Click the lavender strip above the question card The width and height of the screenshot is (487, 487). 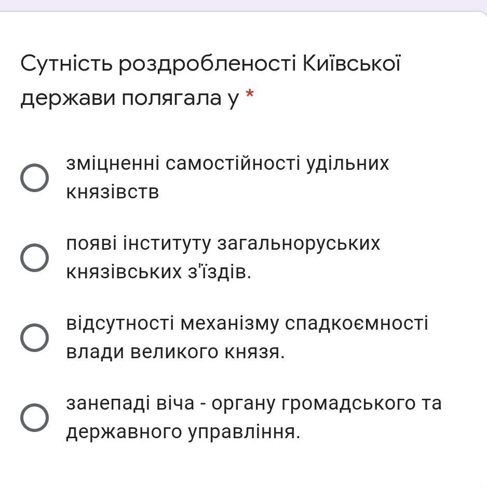(244, 5)
